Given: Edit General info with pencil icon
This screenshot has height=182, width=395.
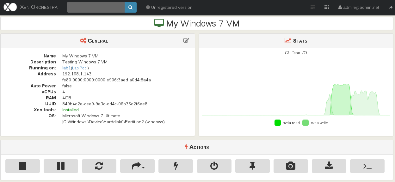Looking at the screenshot, I should pyautogui.click(x=186, y=40).
